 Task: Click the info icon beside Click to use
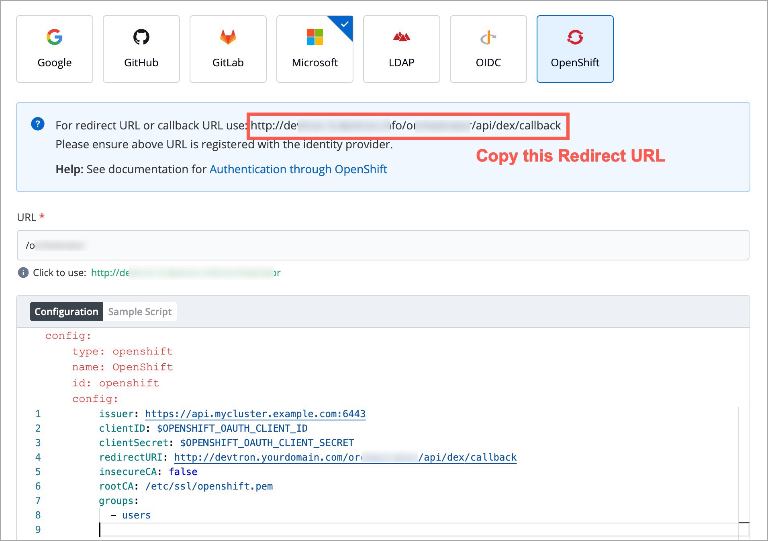coord(23,273)
